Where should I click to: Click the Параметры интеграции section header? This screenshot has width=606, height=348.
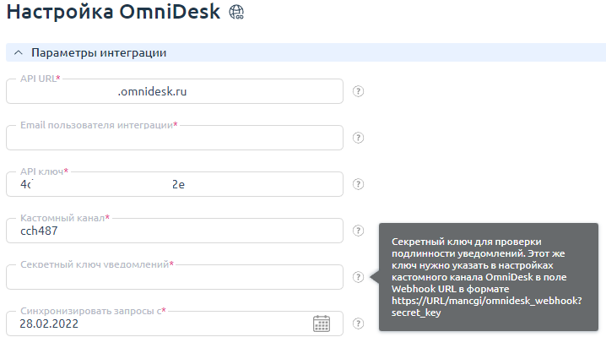(99, 53)
